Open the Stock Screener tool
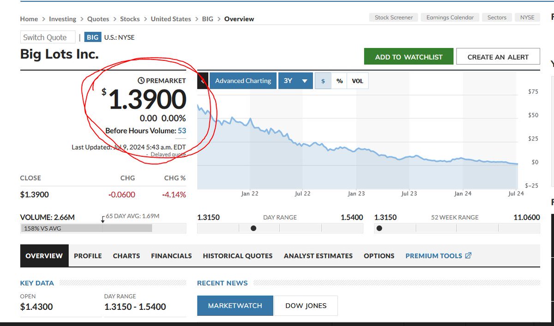The image size is (554, 326). [394, 18]
